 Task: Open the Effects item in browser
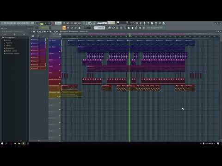pyautogui.click(x=7, y=46)
